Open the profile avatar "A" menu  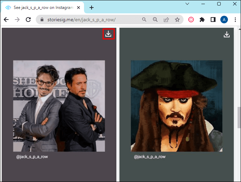224,20
